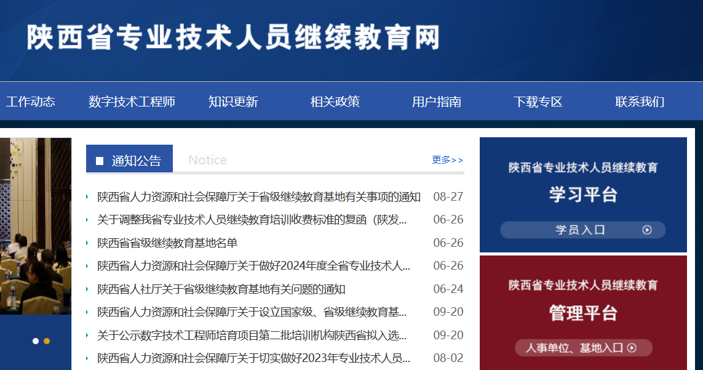
Task: Go to 下载专区 page
Action: click(x=538, y=102)
